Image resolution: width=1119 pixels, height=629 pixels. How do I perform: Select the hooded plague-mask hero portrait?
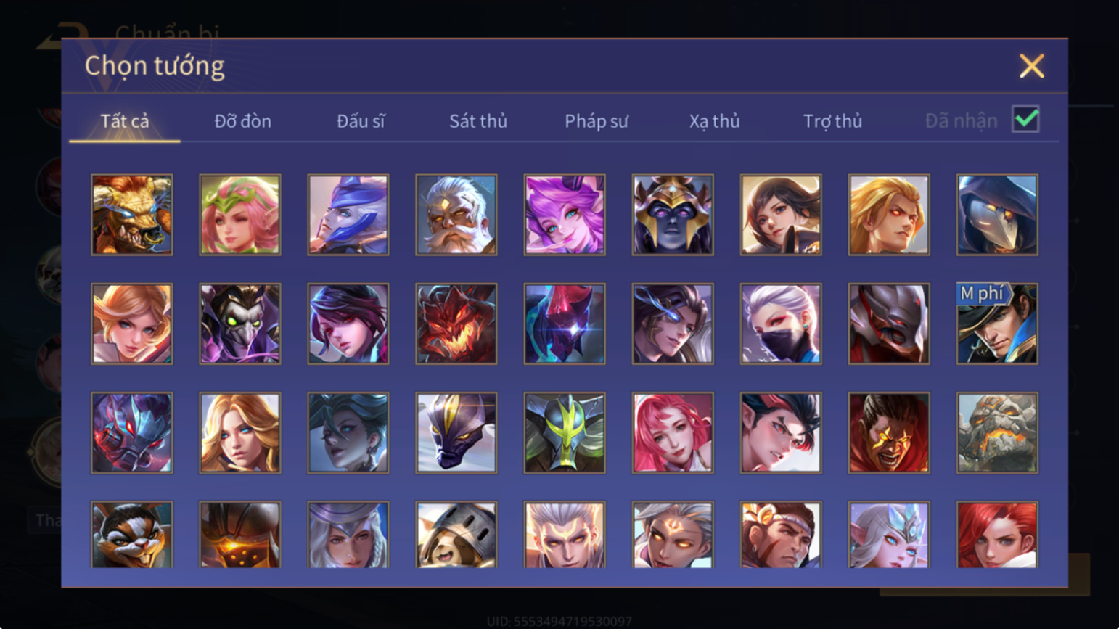[x=997, y=215]
